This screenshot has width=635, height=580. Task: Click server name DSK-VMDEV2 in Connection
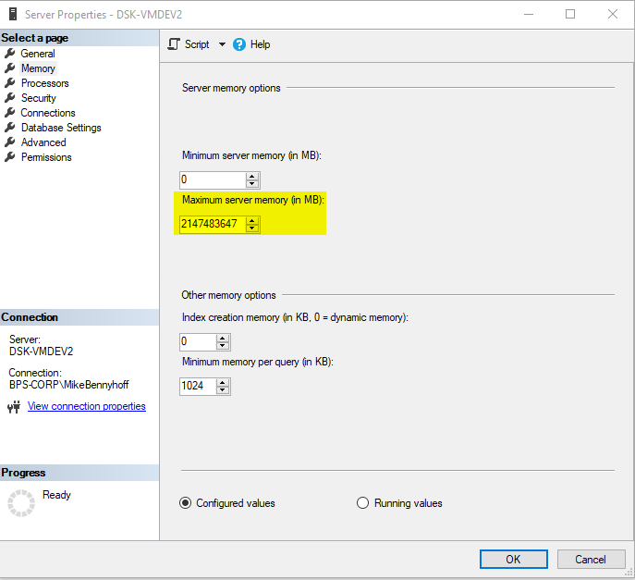click(x=41, y=352)
